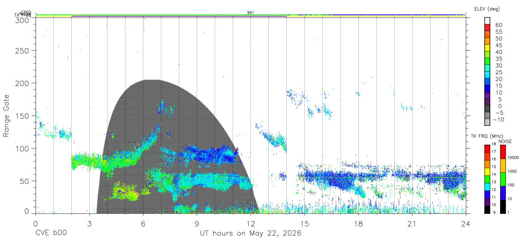Select the green NOISE segment between 100 and 1000

tap(503, 179)
